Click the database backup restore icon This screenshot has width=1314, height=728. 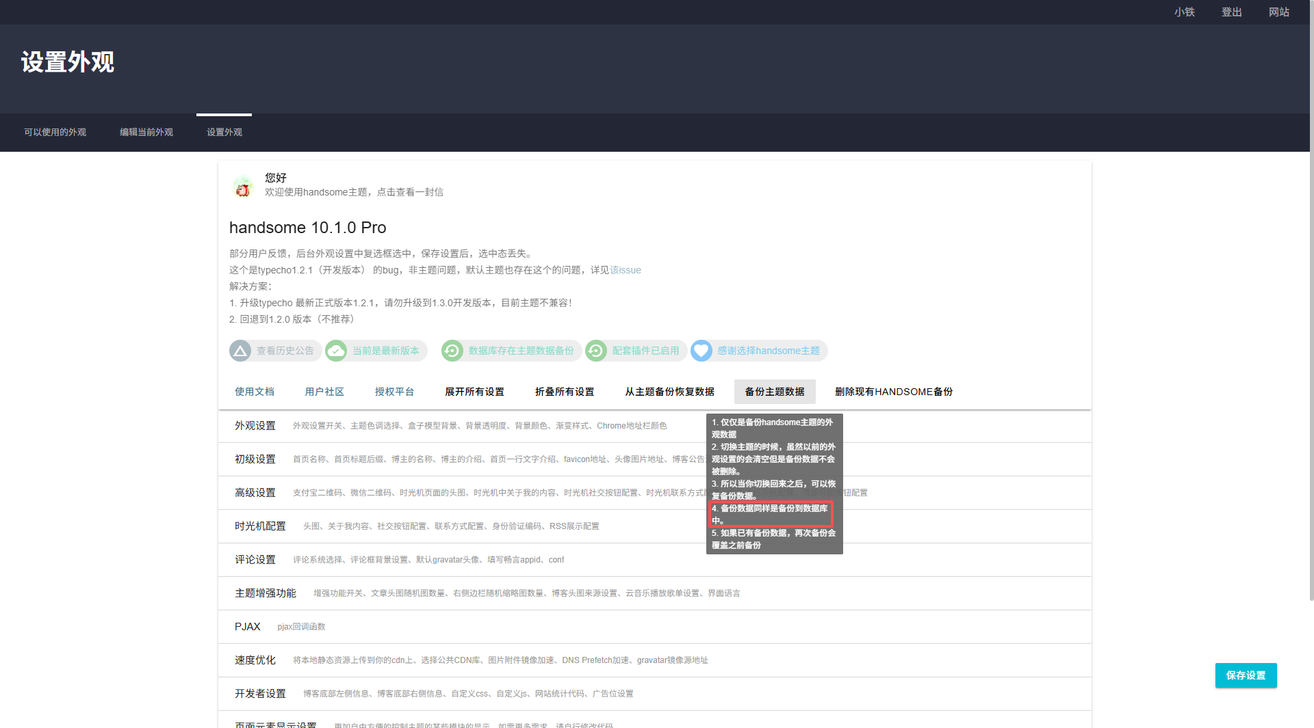[452, 351]
